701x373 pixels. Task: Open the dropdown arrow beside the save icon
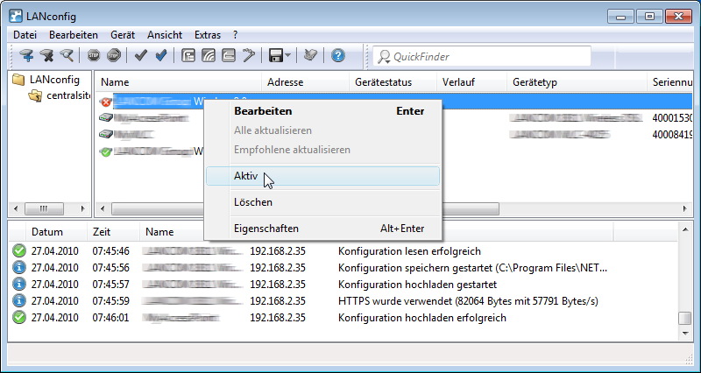[288, 56]
